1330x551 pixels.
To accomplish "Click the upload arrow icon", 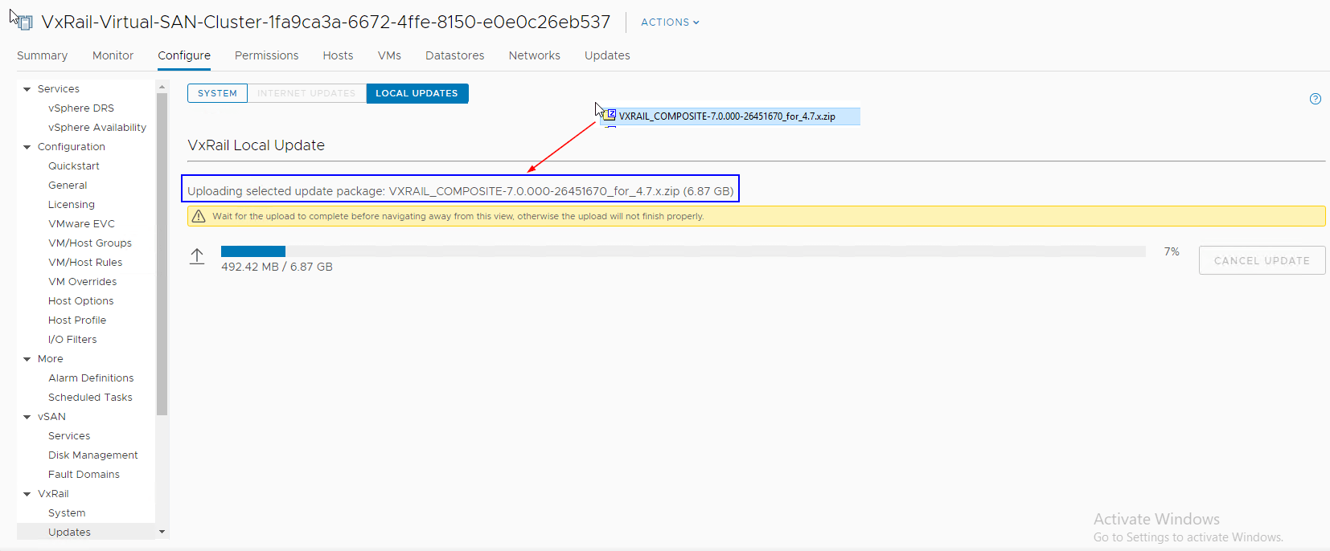I will point(197,256).
